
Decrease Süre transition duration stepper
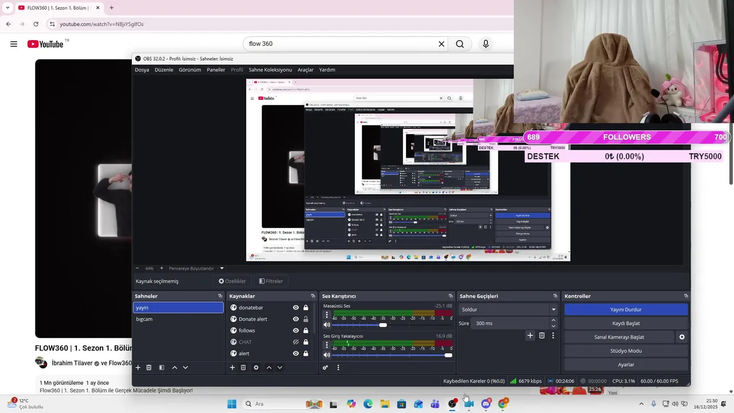pos(553,326)
